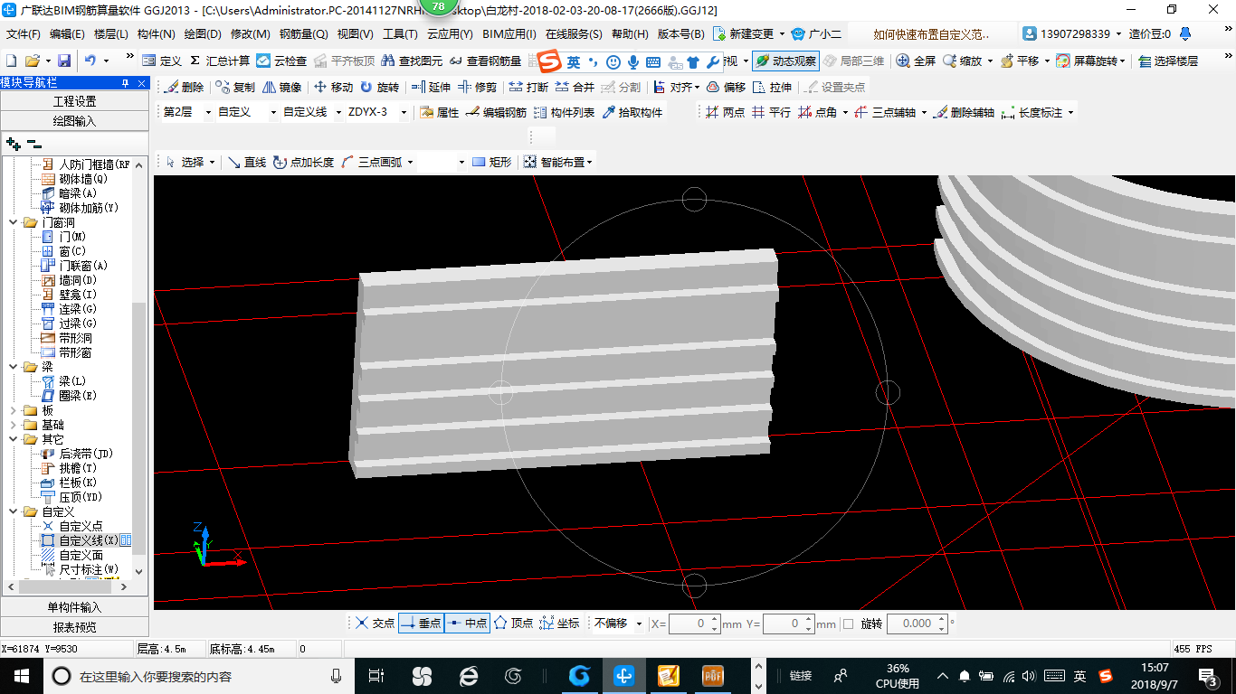
Task: Select the 直线 line drawing tool
Action: pyautogui.click(x=246, y=163)
